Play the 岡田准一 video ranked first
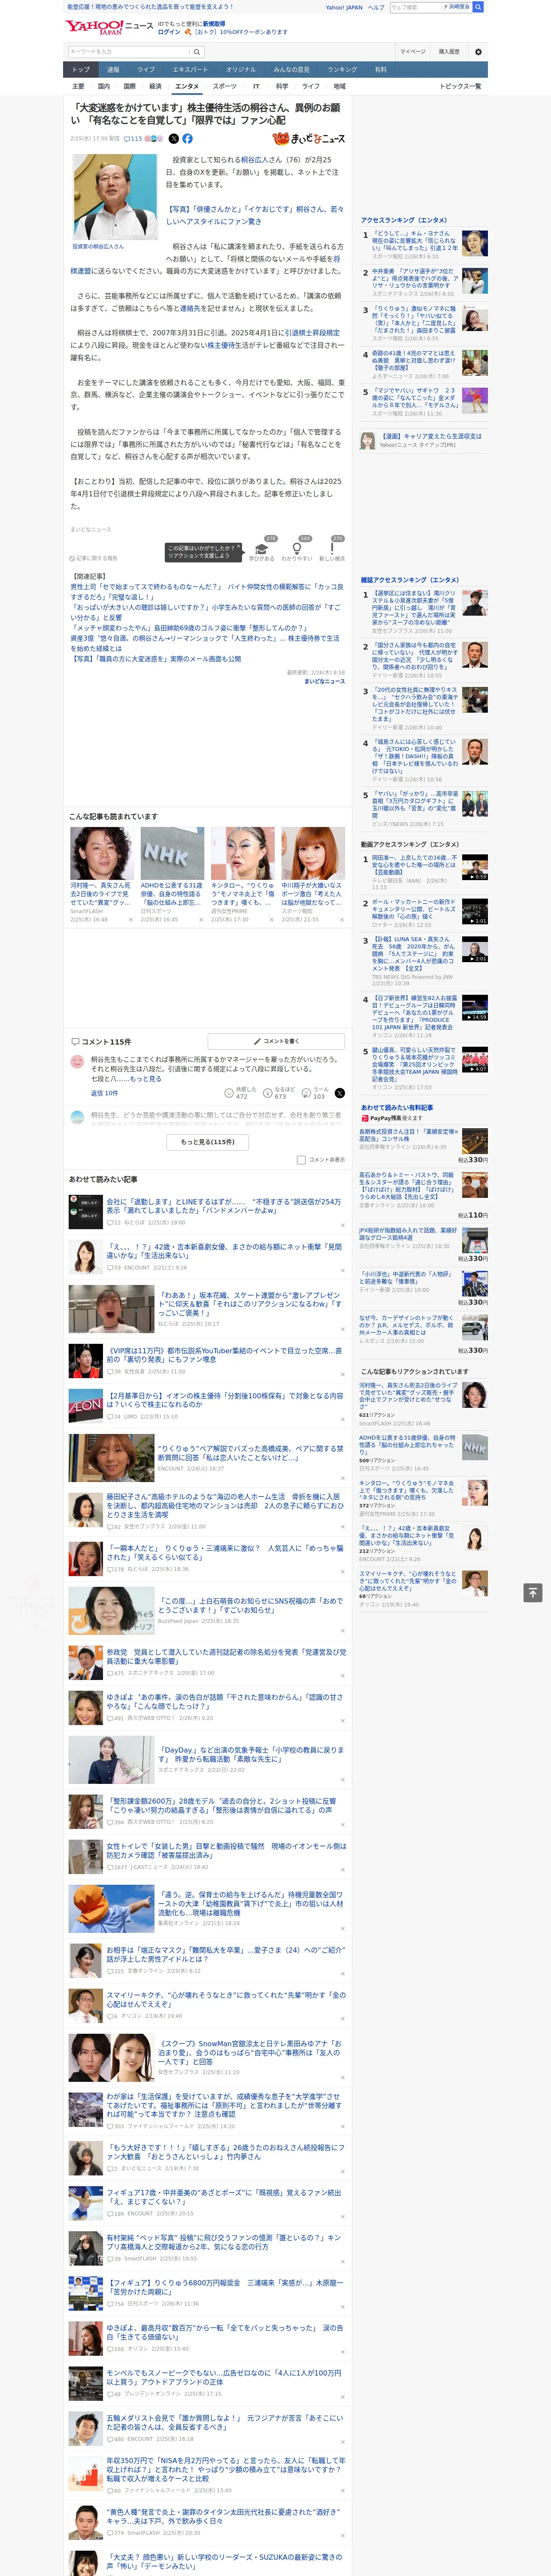Image resolution: width=551 pixels, height=2576 pixels. click(475, 867)
